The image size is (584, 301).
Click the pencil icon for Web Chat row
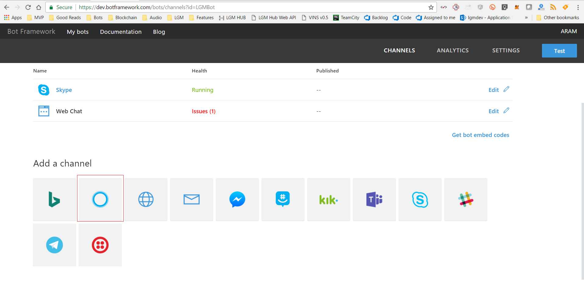[506, 110]
